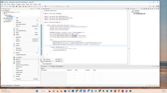This screenshot has width=167, height=93.
Task: Collapse the Referenced Libraries node
Action: pyautogui.click(x=3, y=18)
